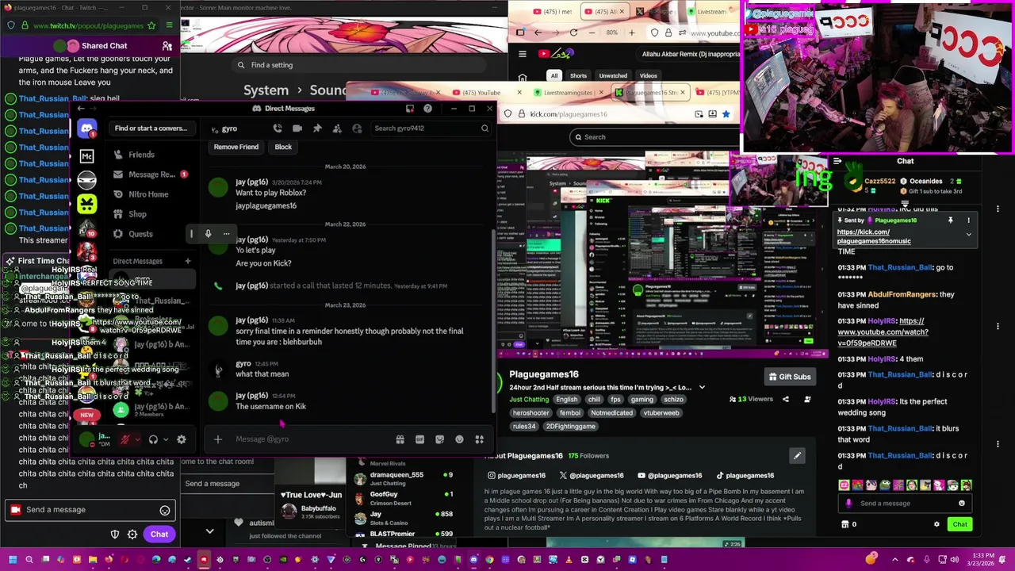The image size is (1015, 571).
Task: Click Block button in Discord DM
Action: (x=283, y=147)
